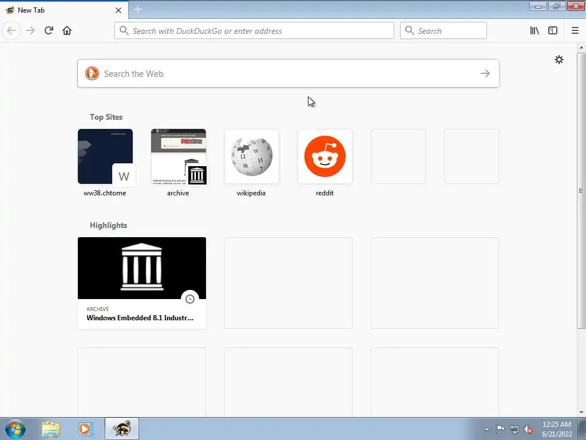
Task: Open Action Center flag icon
Action: point(500,429)
